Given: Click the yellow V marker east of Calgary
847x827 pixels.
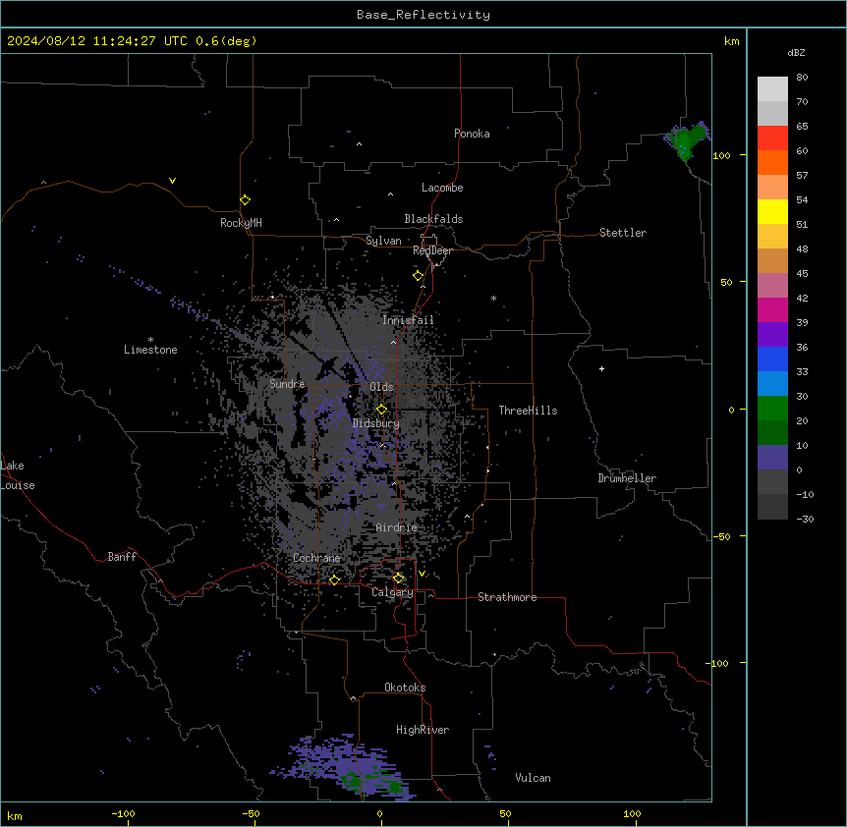Looking at the screenshot, I should [x=422, y=574].
